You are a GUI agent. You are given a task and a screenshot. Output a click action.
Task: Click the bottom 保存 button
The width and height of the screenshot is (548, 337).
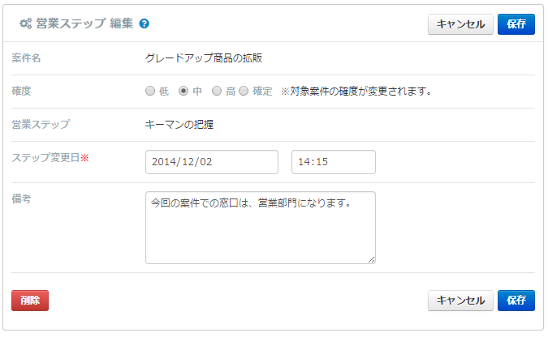tap(516, 301)
